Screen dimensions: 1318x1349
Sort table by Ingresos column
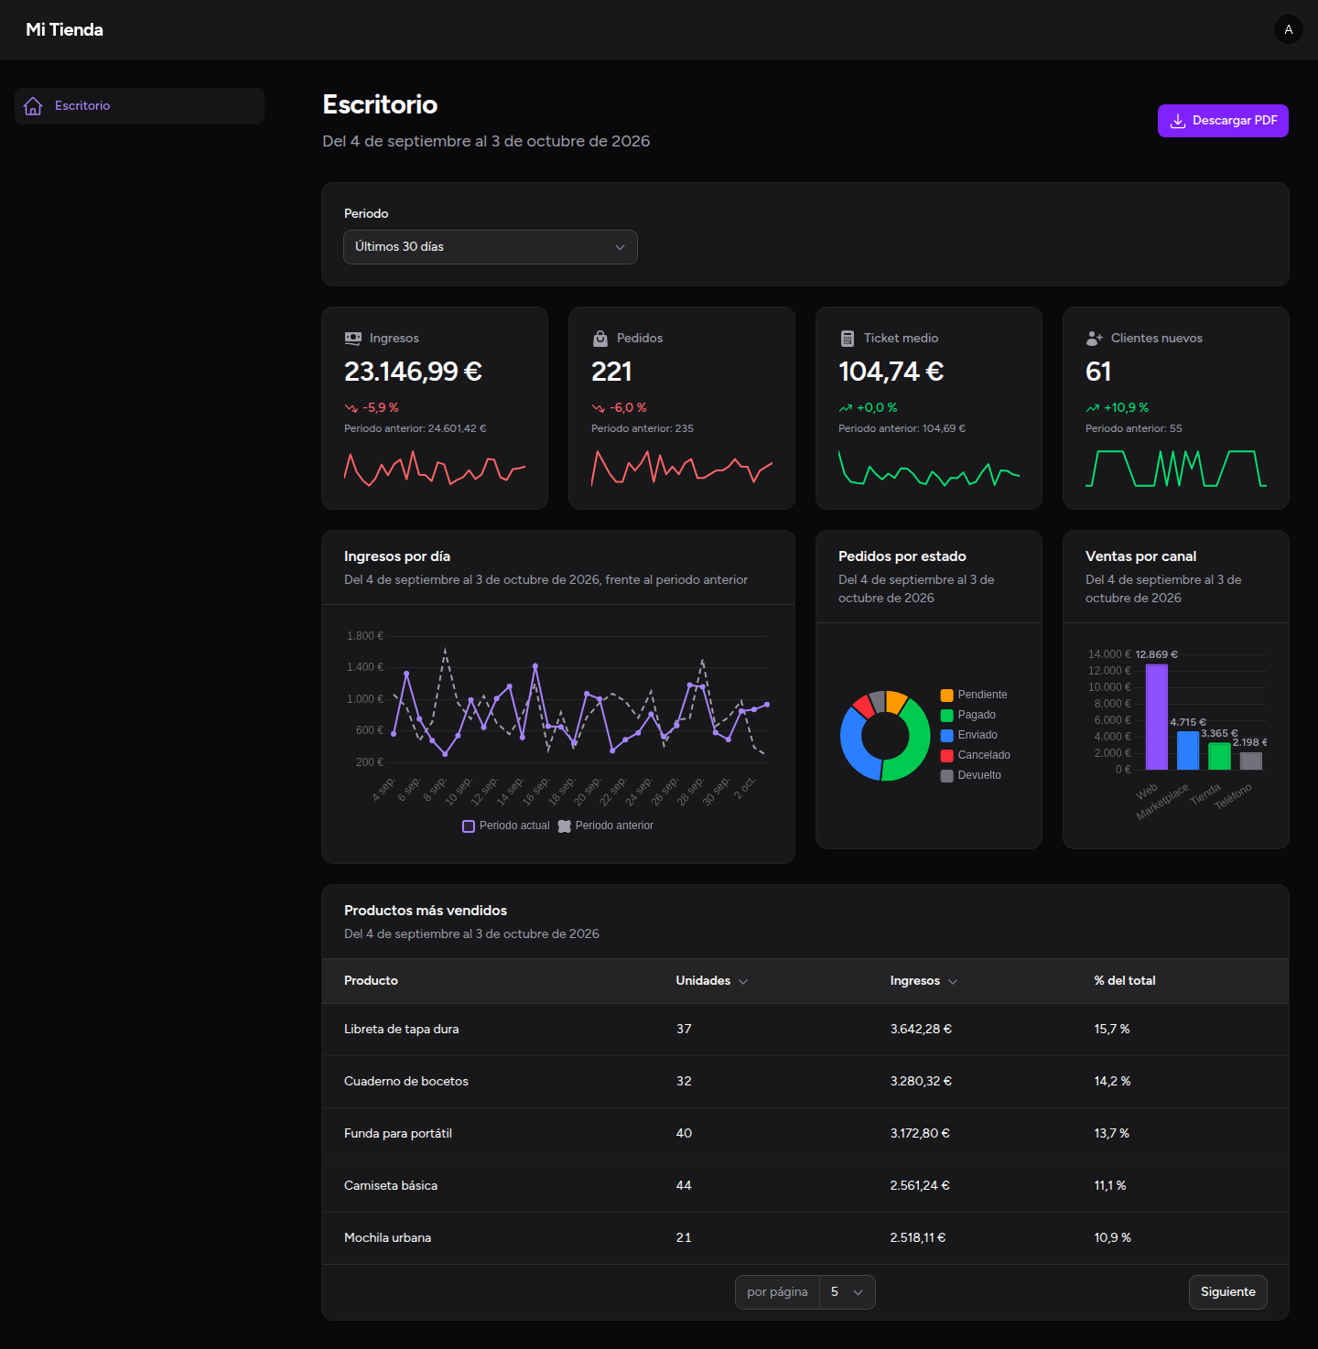click(924, 981)
